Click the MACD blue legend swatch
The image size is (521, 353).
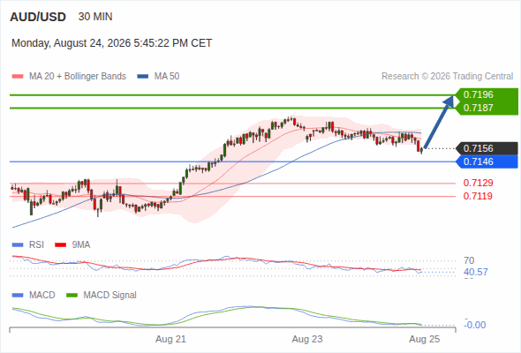[18, 296]
